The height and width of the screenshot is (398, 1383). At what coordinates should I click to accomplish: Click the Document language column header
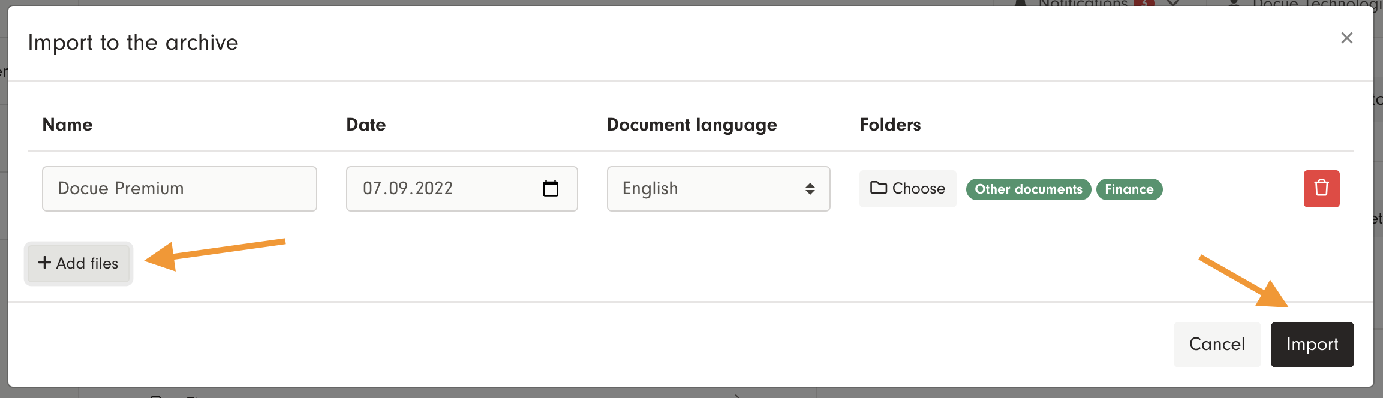691,125
